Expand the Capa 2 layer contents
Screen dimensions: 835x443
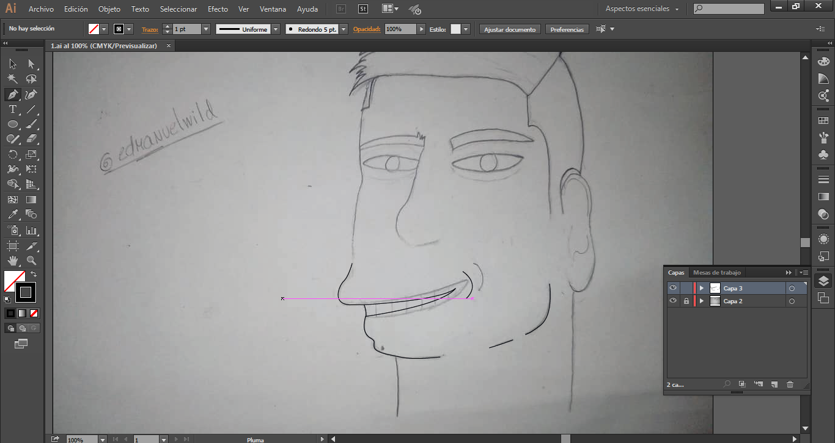pyautogui.click(x=702, y=301)
